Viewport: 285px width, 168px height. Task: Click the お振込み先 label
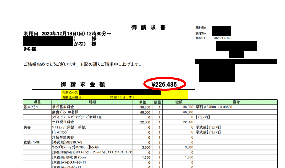pyautogui.click(x=70, y=92)
